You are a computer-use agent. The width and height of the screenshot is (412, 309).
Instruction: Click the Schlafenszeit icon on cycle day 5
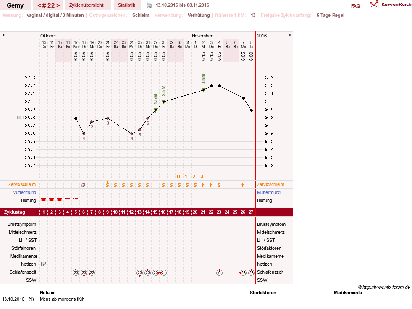(x=76, y=272)
